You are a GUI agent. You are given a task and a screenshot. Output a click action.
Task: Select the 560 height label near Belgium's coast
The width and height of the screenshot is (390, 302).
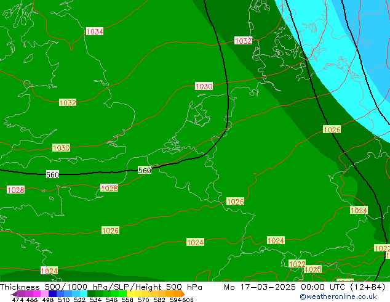tap(145, 170)
